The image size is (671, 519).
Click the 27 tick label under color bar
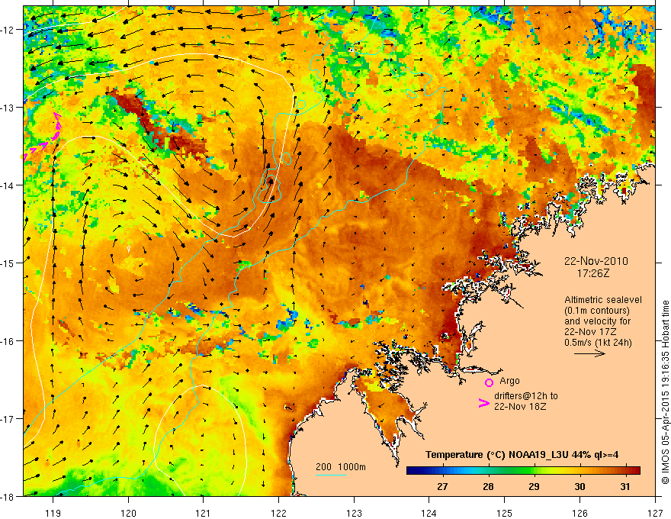coord(442,486)
